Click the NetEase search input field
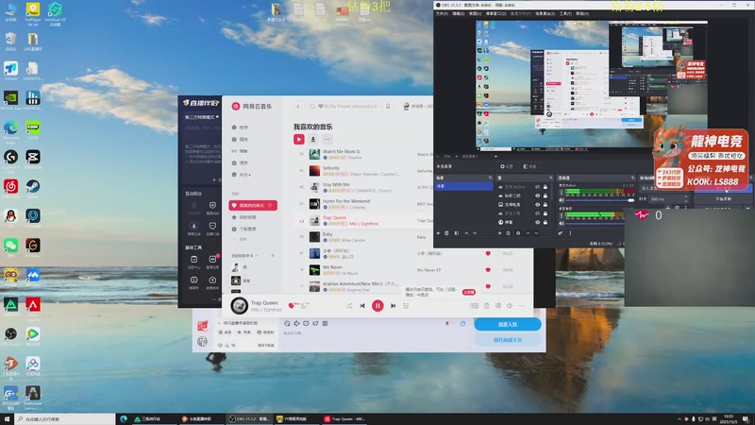The width and height of the screenshot is (755, 425). point(344,106)
